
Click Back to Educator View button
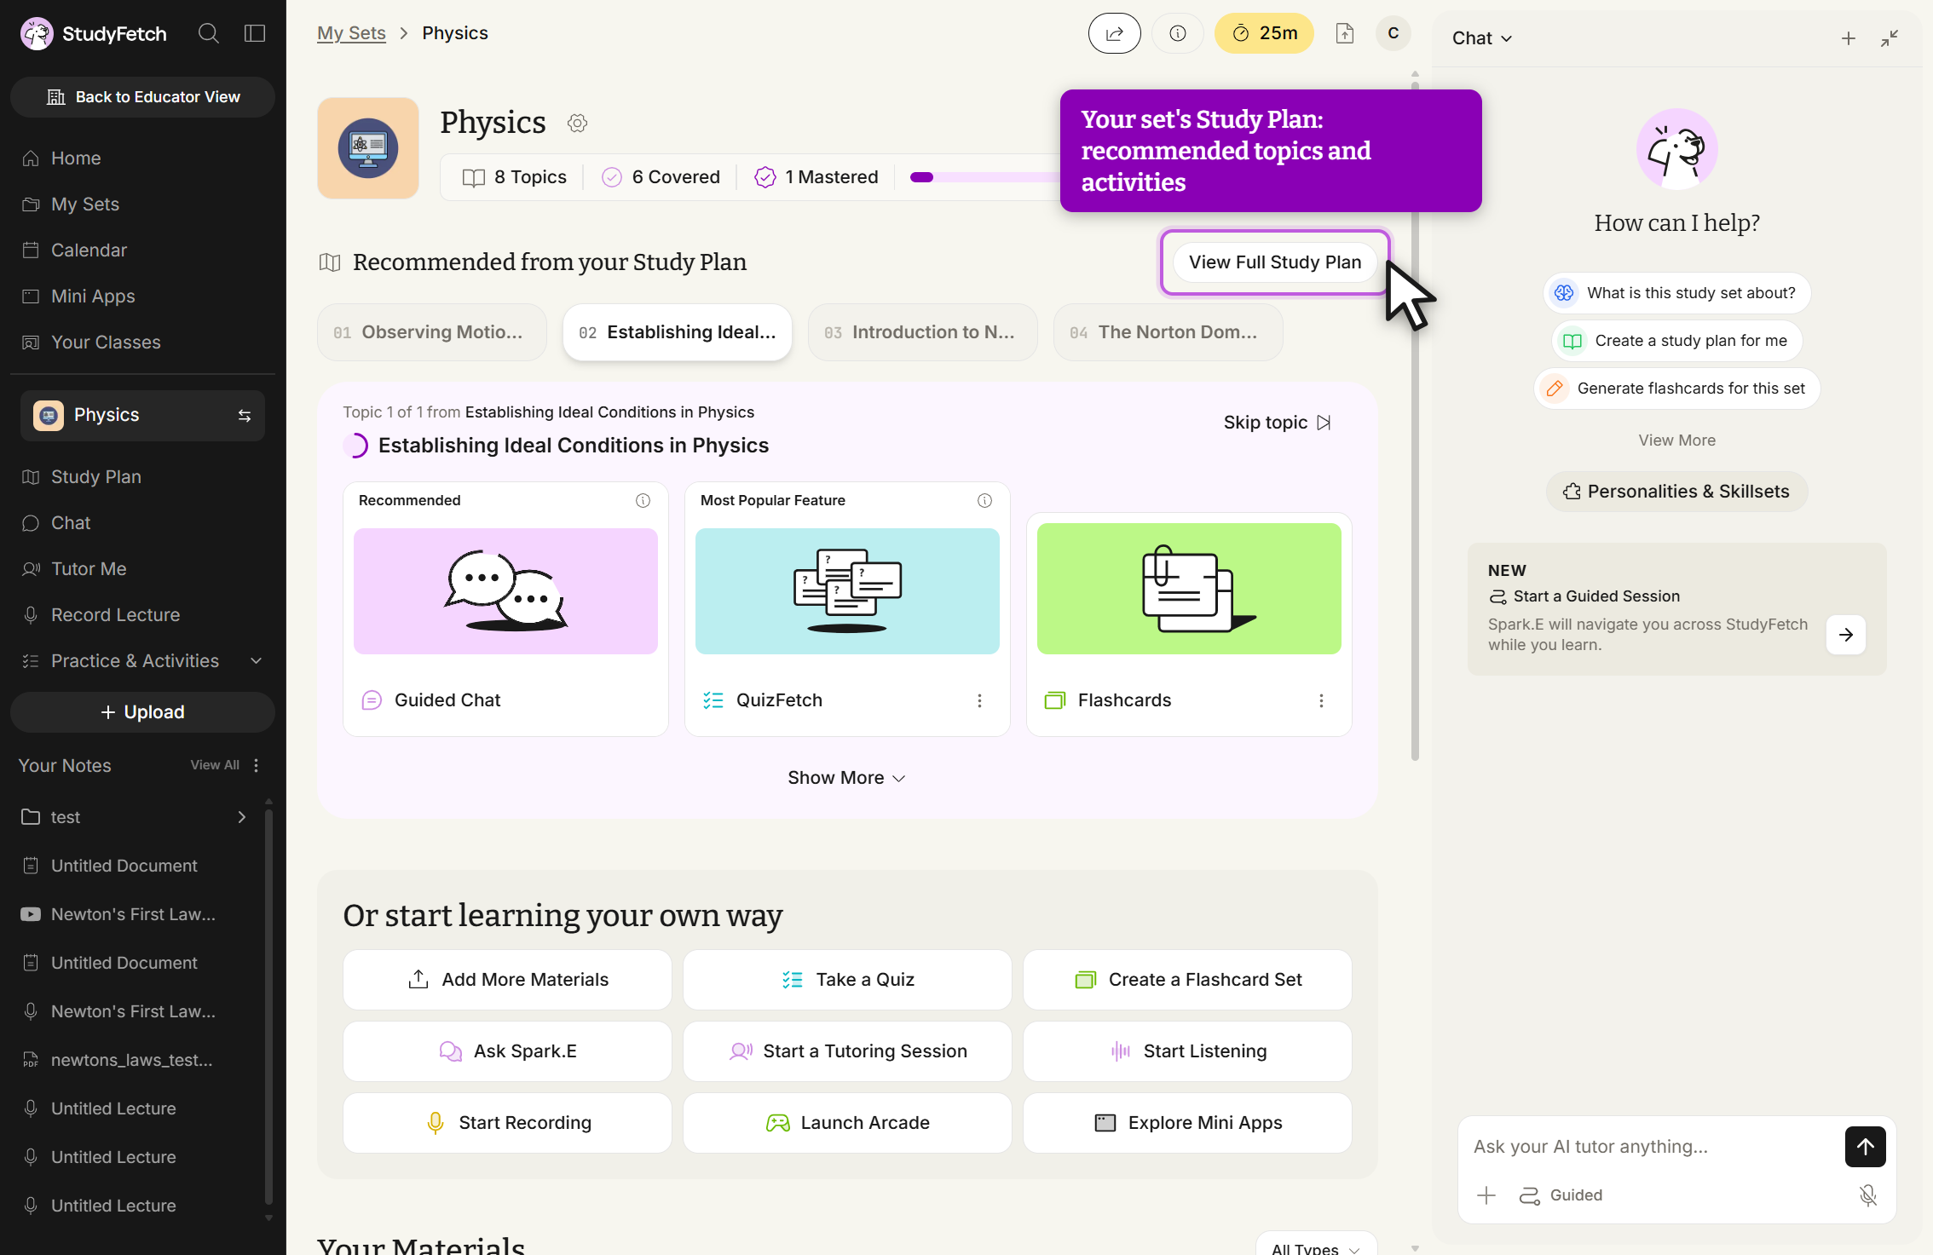(x=142, y=97)
